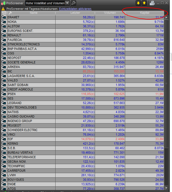Image resolution: width=172 pixels, height=192 pixels.
Task: Sort by the Letzter column header
Action: [75, 13]
